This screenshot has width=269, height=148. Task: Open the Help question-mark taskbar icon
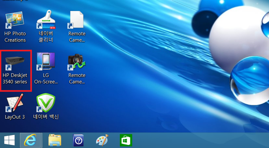point(78,140)
